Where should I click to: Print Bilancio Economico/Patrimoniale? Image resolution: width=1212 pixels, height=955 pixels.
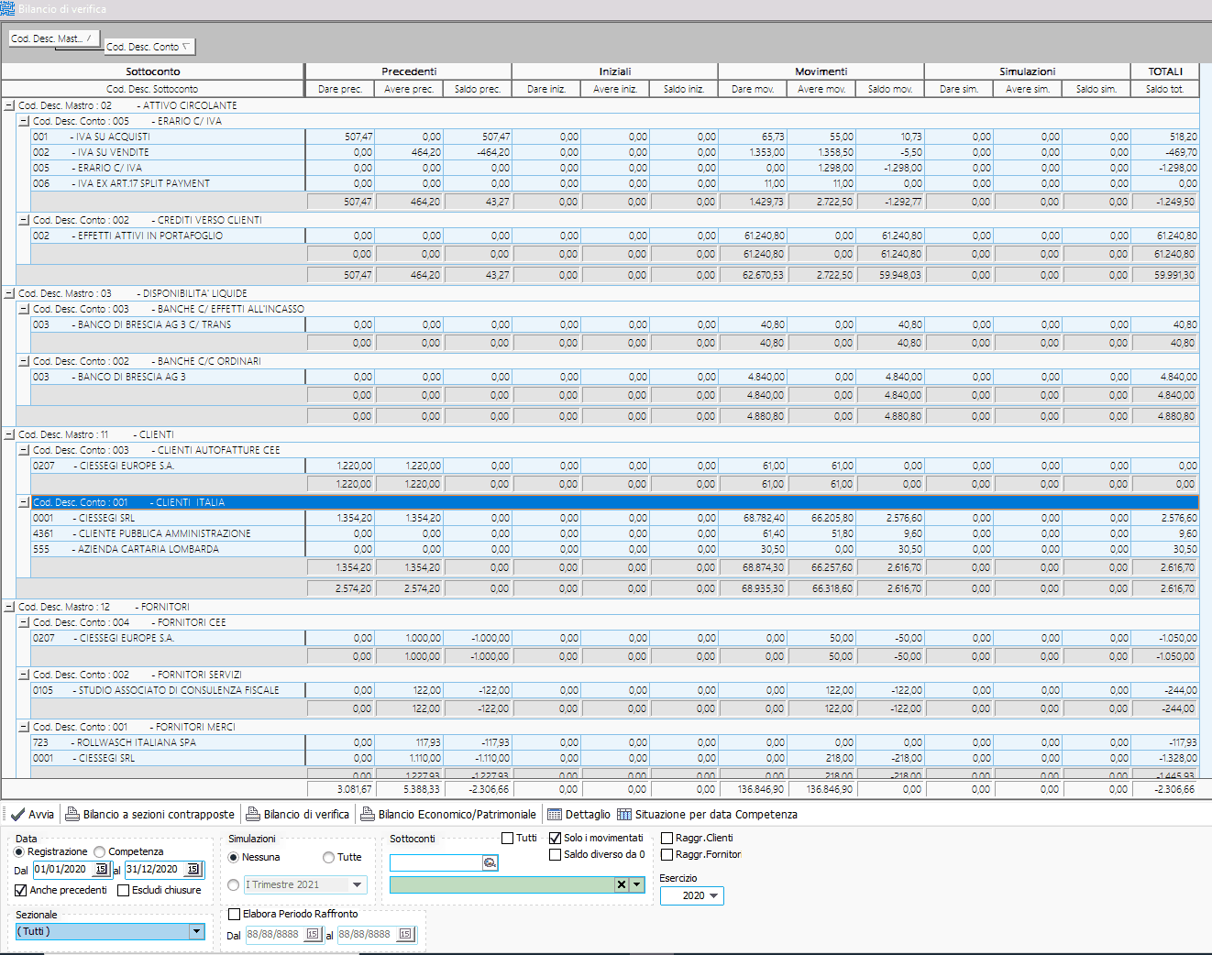click(x=448, y=814)
